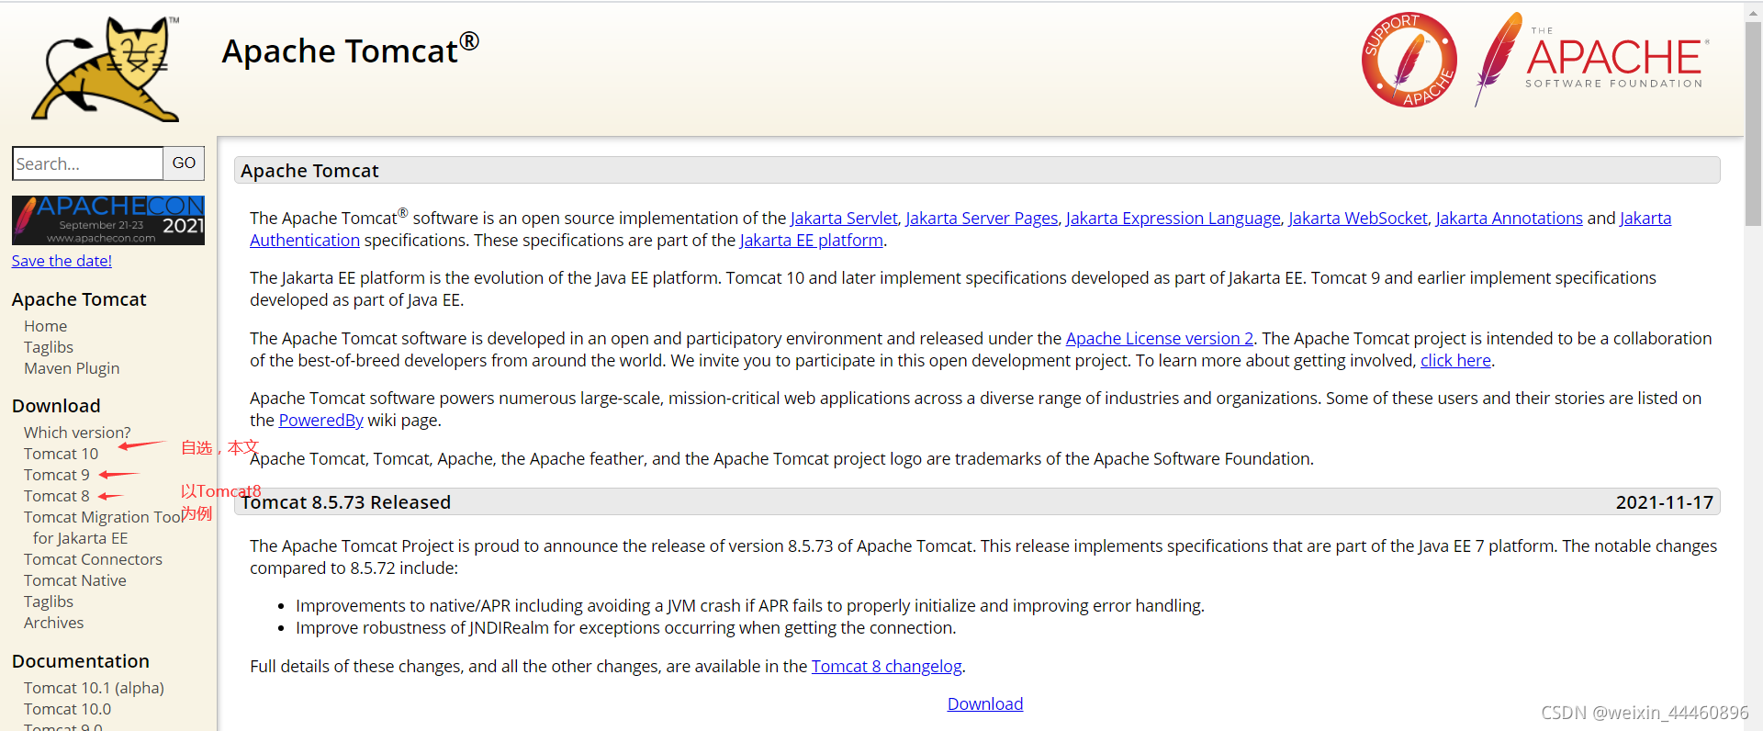The image size is (1763, 731).
Task: Open the Save the date! link
Action: 62,261
